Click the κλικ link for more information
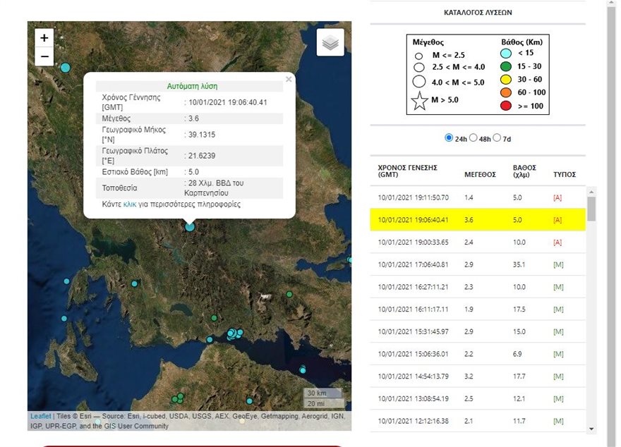The width and height of the screenshot is (621, 447). [130, 204]
